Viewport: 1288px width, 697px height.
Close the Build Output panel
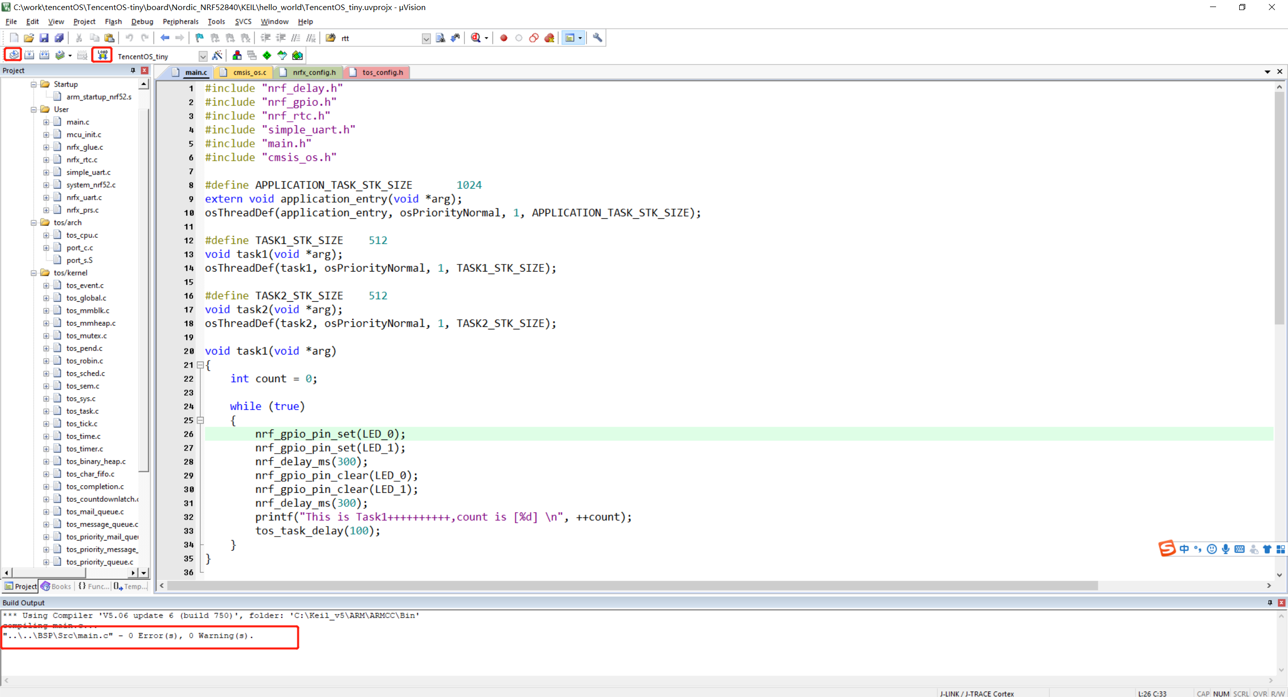point(1281,602)
